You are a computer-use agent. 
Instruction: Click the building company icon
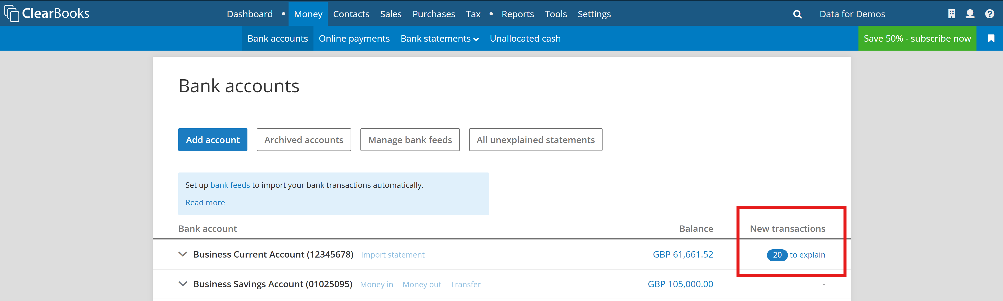(x=951, y=14)
